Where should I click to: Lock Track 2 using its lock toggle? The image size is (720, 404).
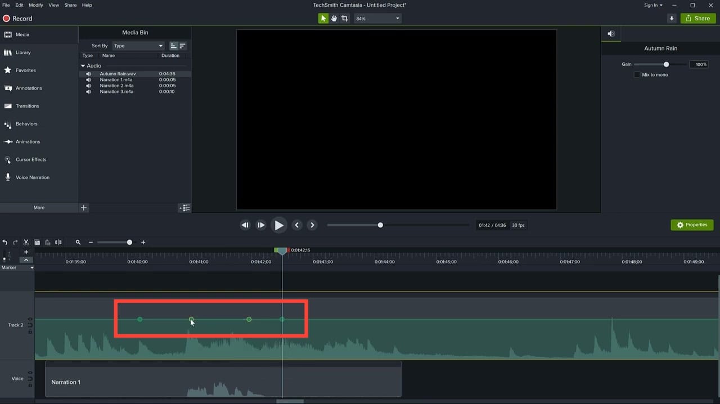30,332
